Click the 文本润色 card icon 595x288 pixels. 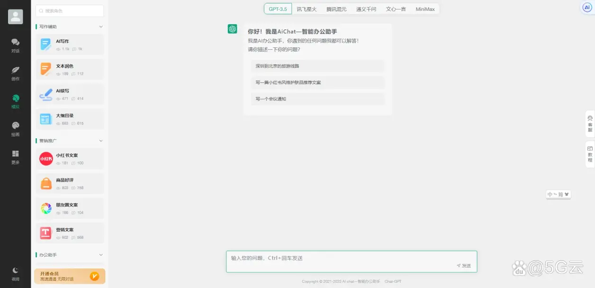pos(46,69)
